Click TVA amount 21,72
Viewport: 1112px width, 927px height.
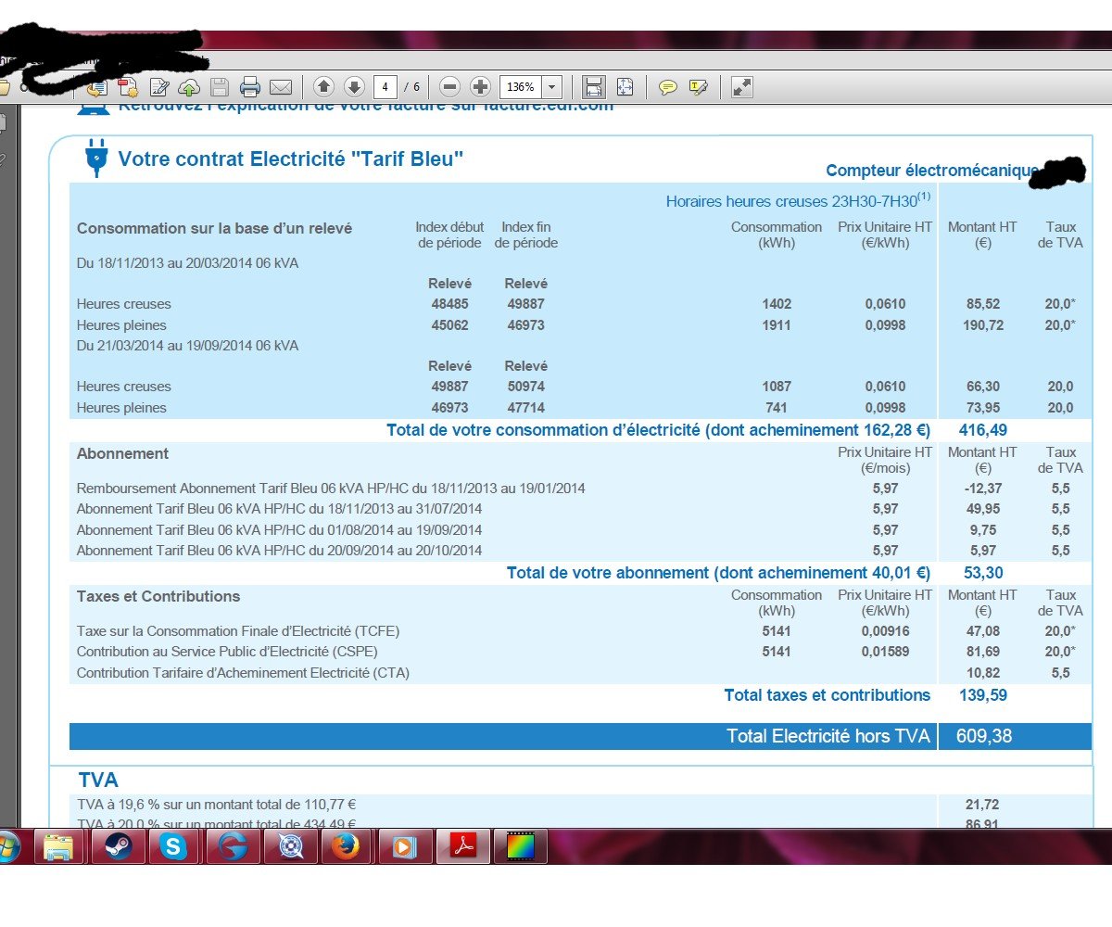(983, 806)
